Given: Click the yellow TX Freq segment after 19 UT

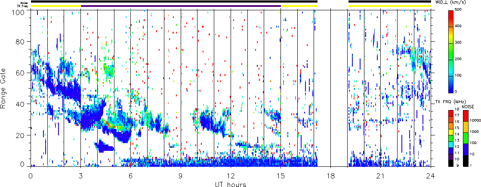Looking at the screenshot, I should (x=390, y=6).
